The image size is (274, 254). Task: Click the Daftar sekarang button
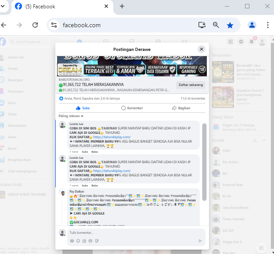(191, 85)
